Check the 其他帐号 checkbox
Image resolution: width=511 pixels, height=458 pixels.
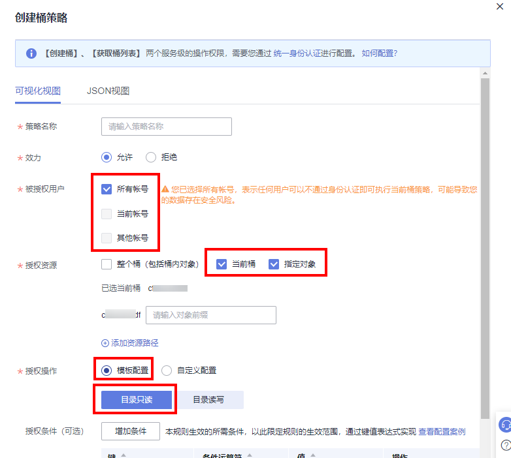click(x=107, y=238)
